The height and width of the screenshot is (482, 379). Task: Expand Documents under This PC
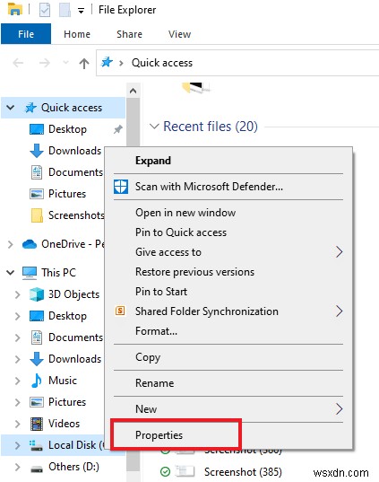coord(18,337)
